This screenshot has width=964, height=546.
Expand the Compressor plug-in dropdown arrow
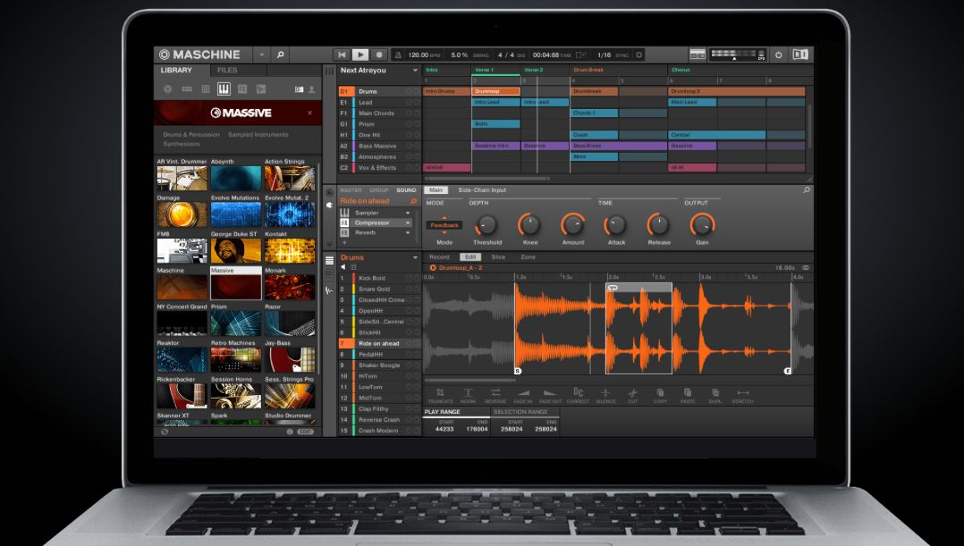click(407, 223)
